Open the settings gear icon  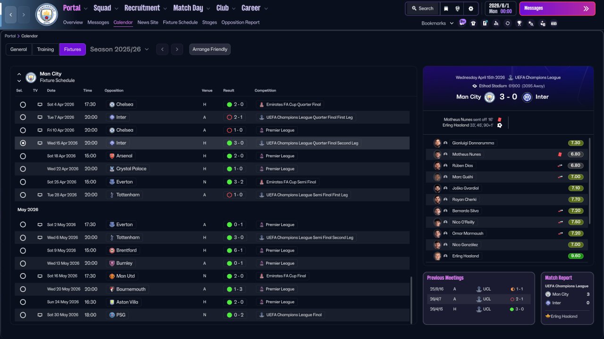pos(470,8)
